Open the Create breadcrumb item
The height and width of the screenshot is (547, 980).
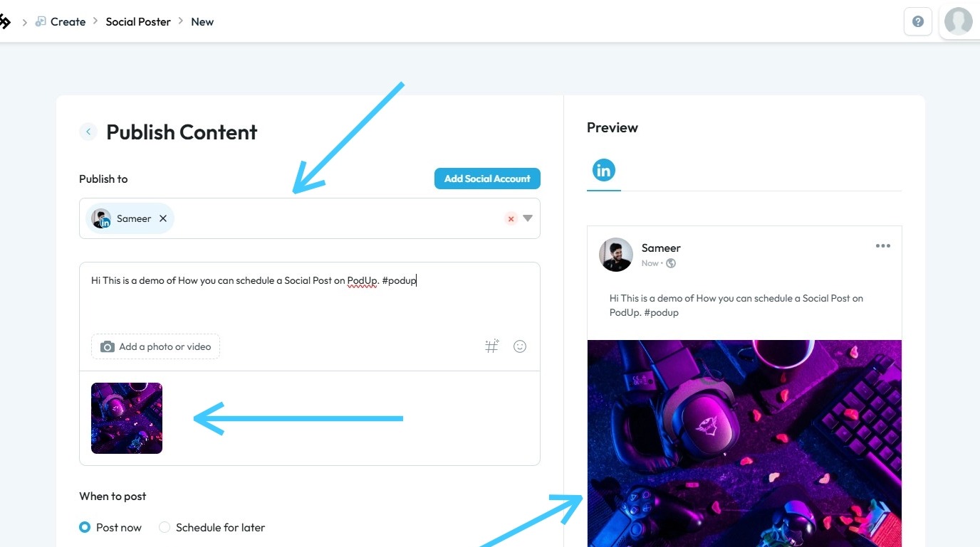68,21
